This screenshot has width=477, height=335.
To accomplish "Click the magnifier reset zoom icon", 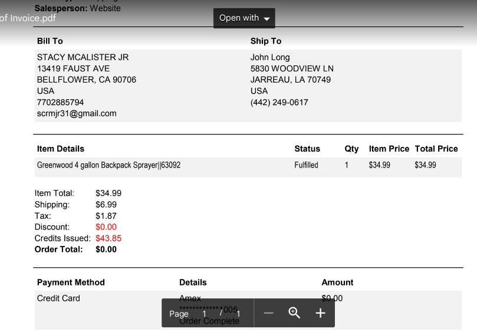I will click(294, 313).
